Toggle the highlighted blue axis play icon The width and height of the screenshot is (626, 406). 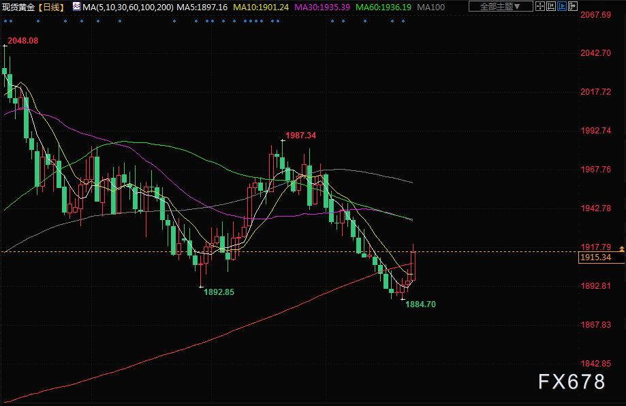pos(562,6)
